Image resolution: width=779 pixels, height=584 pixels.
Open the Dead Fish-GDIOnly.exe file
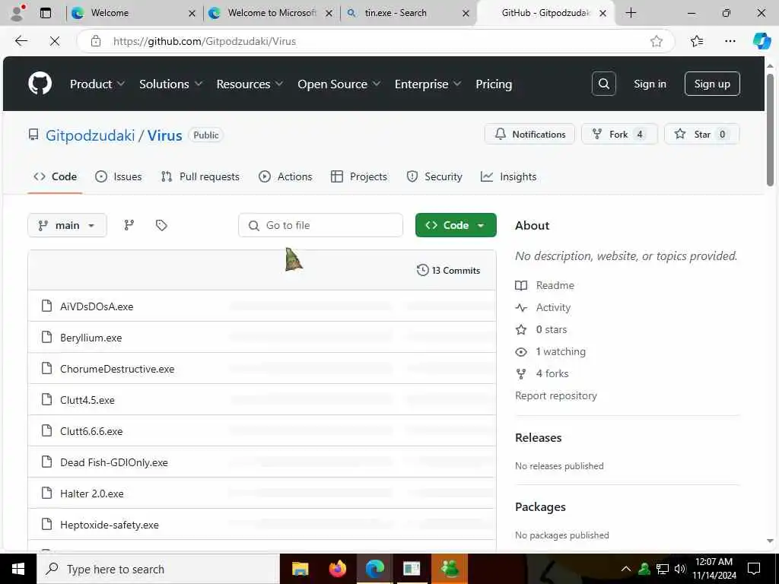[x=114, y=462]
